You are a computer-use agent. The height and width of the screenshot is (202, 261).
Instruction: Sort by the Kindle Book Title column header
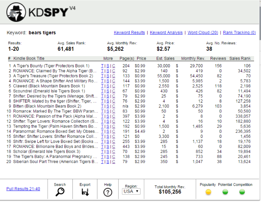(x=29, y=59)
